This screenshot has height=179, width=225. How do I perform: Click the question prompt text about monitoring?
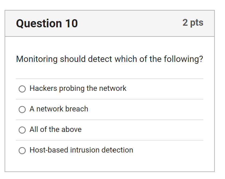(x=110, y=59)
